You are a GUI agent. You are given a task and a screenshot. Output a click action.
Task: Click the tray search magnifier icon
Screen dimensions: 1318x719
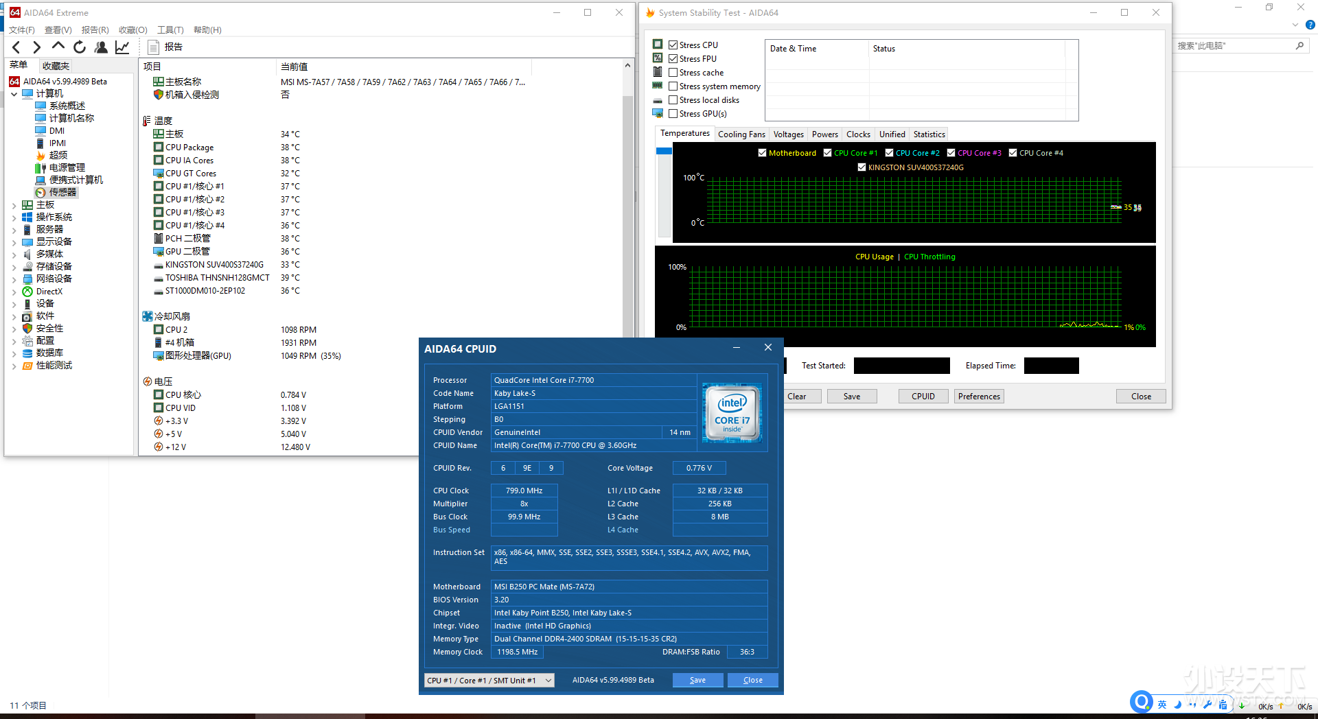point(1141,703)
